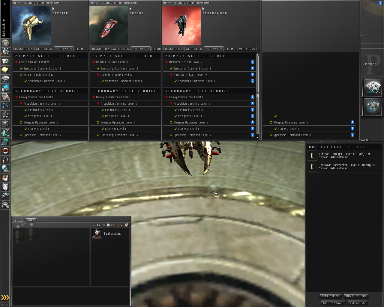Click Broadsword info icon for Propulsion Jamming Level V

pos(253,103)
